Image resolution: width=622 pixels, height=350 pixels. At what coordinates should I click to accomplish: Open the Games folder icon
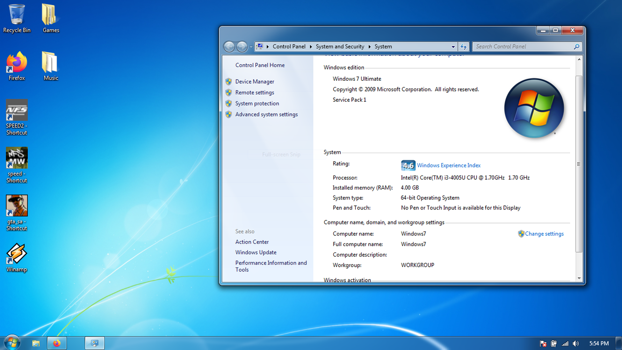click(x=51, y=18)
